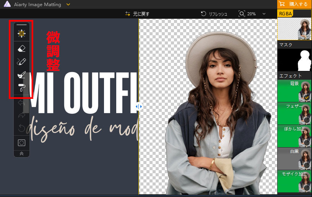The image size is (312, 197).
Task: Toggle the ぼかし加工 effect check circle
Action: tap(307, 143)
